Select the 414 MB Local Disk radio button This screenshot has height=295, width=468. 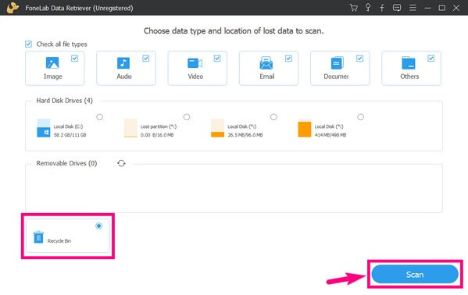pos(360,117)
